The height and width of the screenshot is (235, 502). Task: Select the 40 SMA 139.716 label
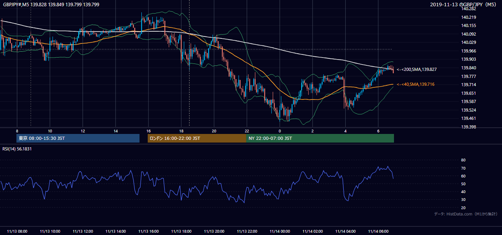[x=415, y=85]
